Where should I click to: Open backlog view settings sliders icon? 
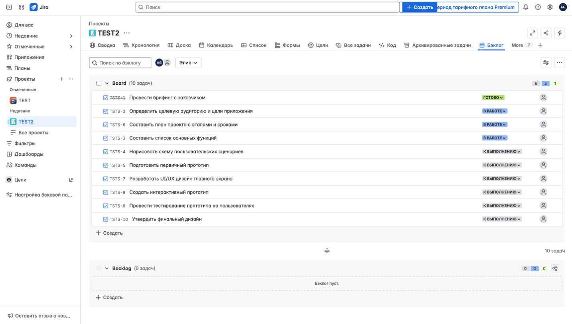[546, 63]
